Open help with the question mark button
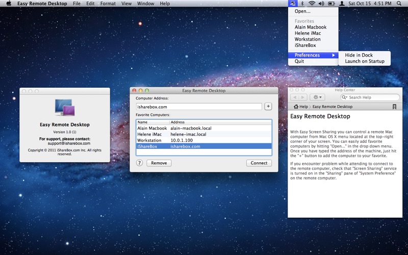 pyautogui.click(x=139, y=163)
